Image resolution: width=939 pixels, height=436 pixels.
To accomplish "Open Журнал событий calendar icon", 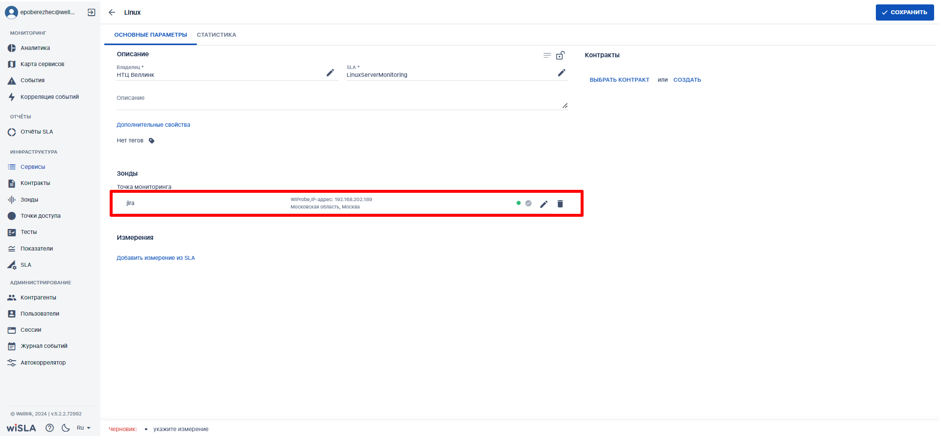I will pyautogui.click(x=12, y=346).
